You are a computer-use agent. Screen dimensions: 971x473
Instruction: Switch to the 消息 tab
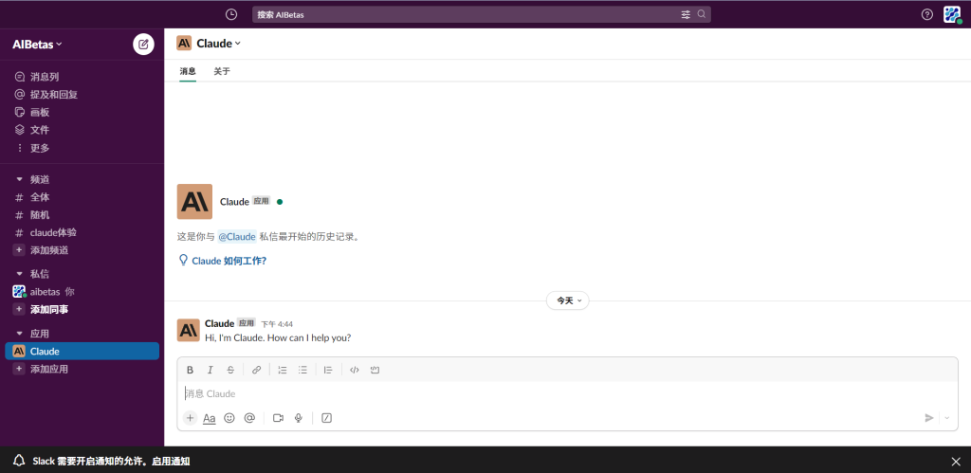click(x=188, y=71)
